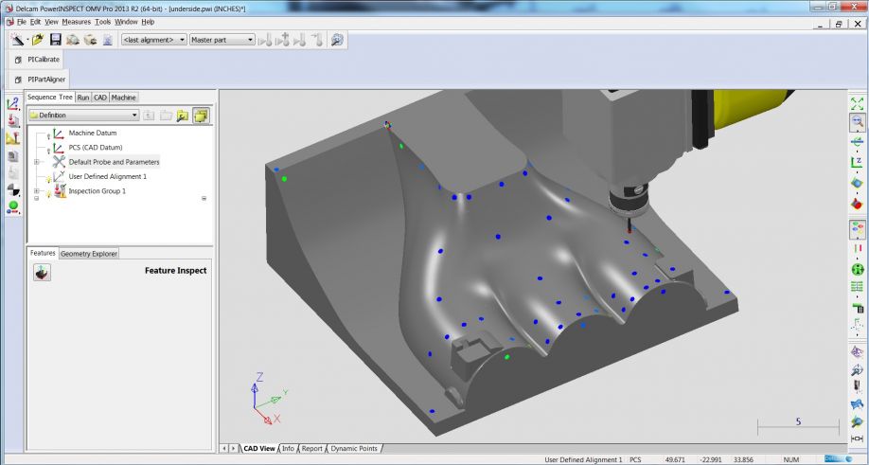Toggle the lightbulb beside User Defined Alignment 1
Screen dimensions: 869x465
click(49, 178)
